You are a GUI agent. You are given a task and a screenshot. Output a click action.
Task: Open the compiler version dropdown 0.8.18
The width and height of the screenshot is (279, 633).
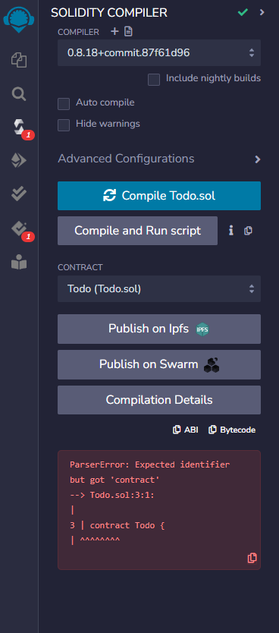point(159,52)
